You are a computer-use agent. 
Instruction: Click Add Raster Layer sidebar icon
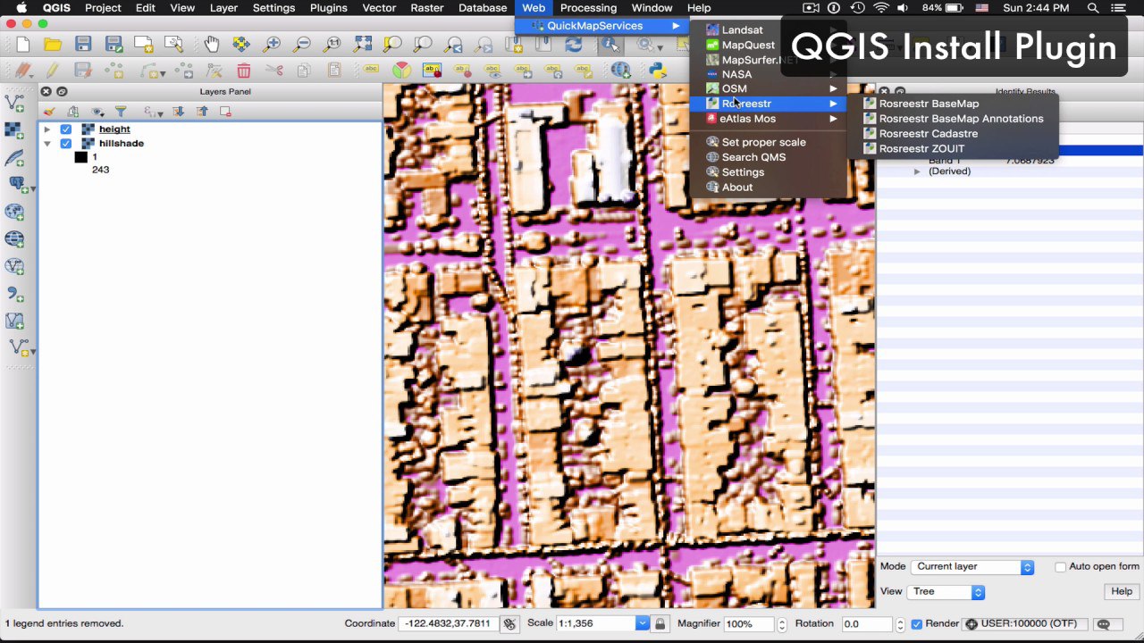(14, 131)
